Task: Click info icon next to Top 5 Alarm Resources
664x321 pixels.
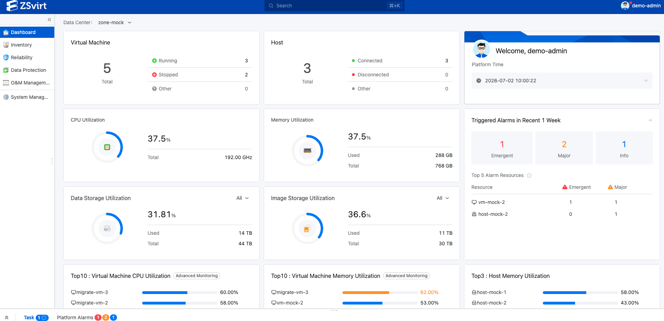Action: click(x=529, y=176)
